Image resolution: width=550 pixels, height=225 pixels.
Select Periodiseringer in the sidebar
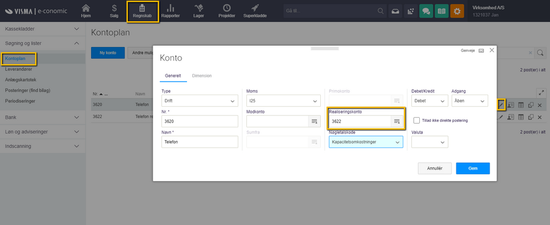[20, 101]
